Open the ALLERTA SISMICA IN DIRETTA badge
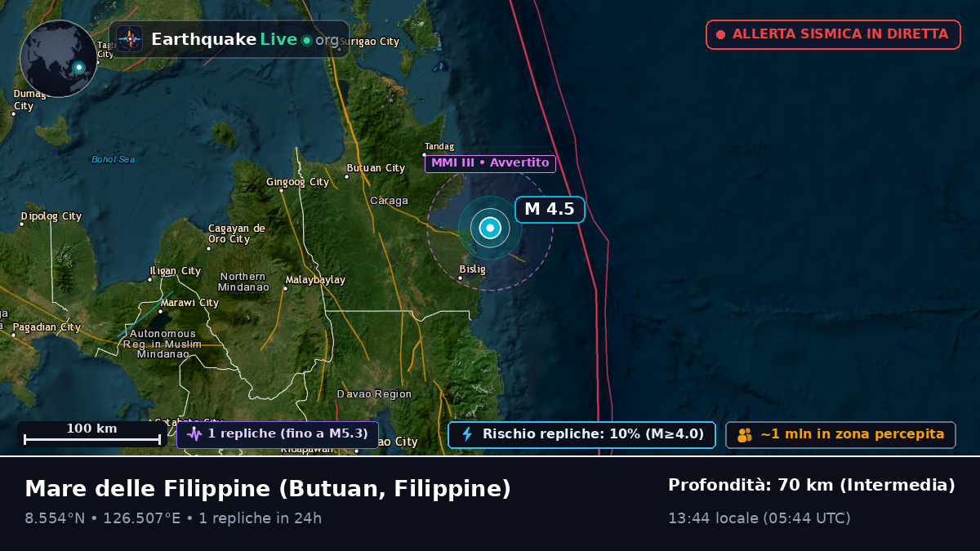The width and height of the screenshot is (980, 551). tap(833, 34)
